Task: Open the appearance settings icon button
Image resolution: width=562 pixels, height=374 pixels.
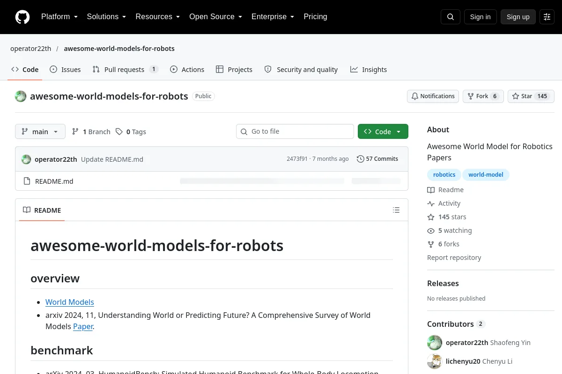Action: [x=547, y=17]
